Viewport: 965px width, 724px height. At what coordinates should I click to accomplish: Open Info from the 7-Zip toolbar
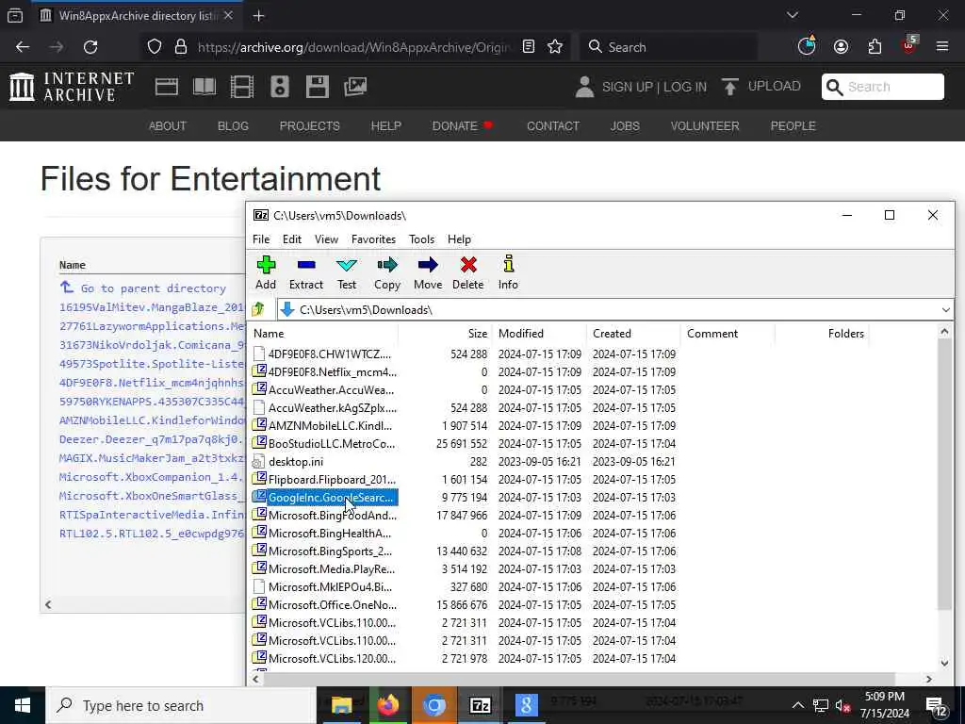click(x=508, y=272)
